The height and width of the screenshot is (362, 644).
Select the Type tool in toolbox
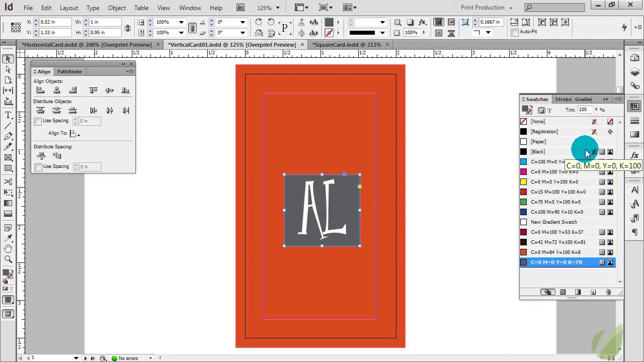pyautogui.click(x=8, y=115)
